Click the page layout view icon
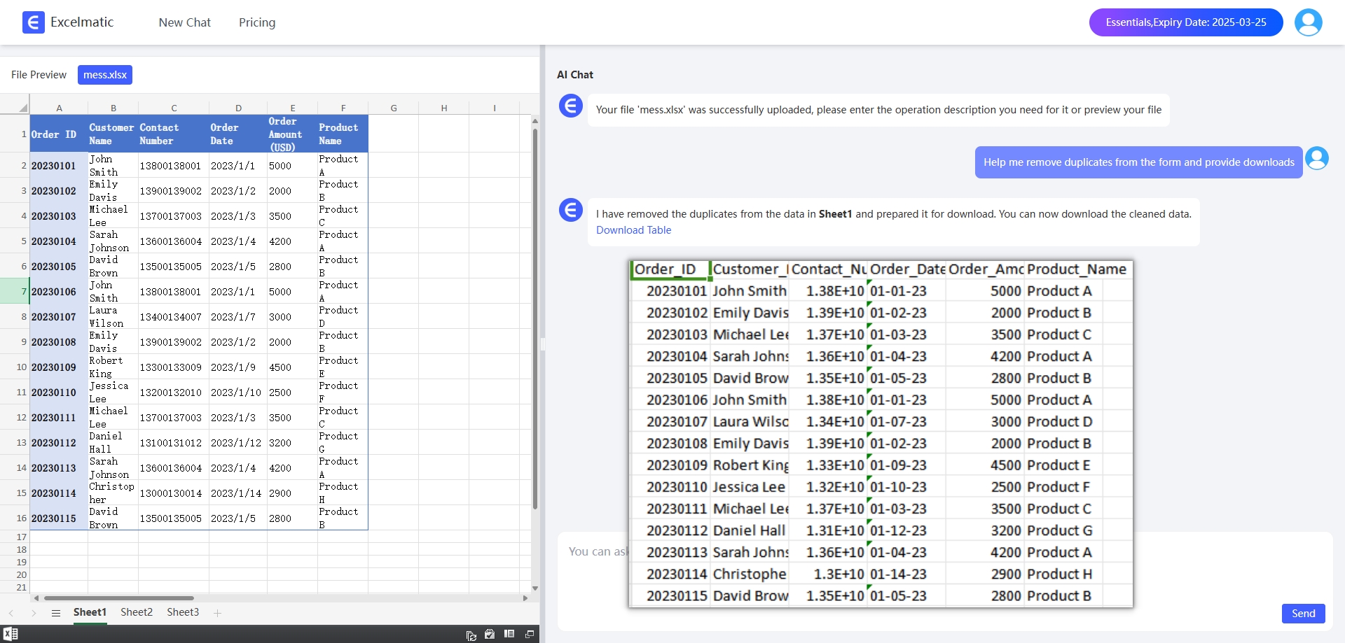The height and width of the screenshot is (643, 1345). [509, 634]
